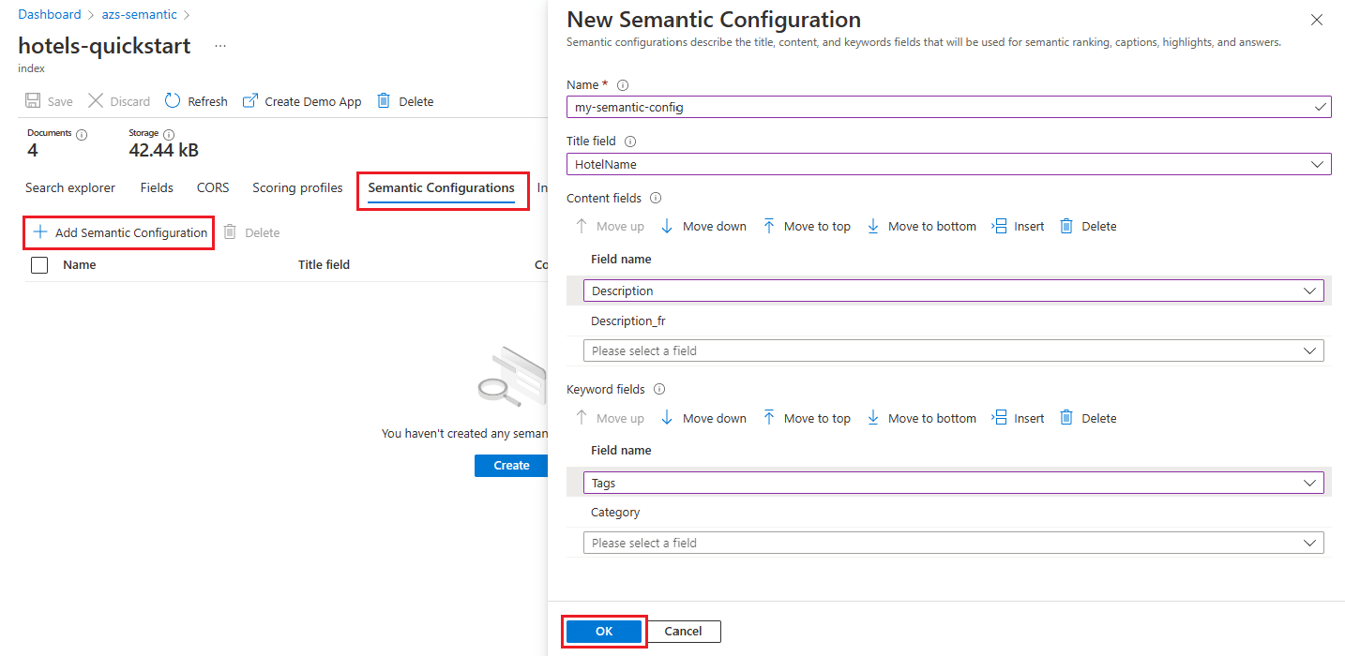1345x656 pixels.
Task: Toggle the select-all checkbox beside Name column
Action: 39,265
